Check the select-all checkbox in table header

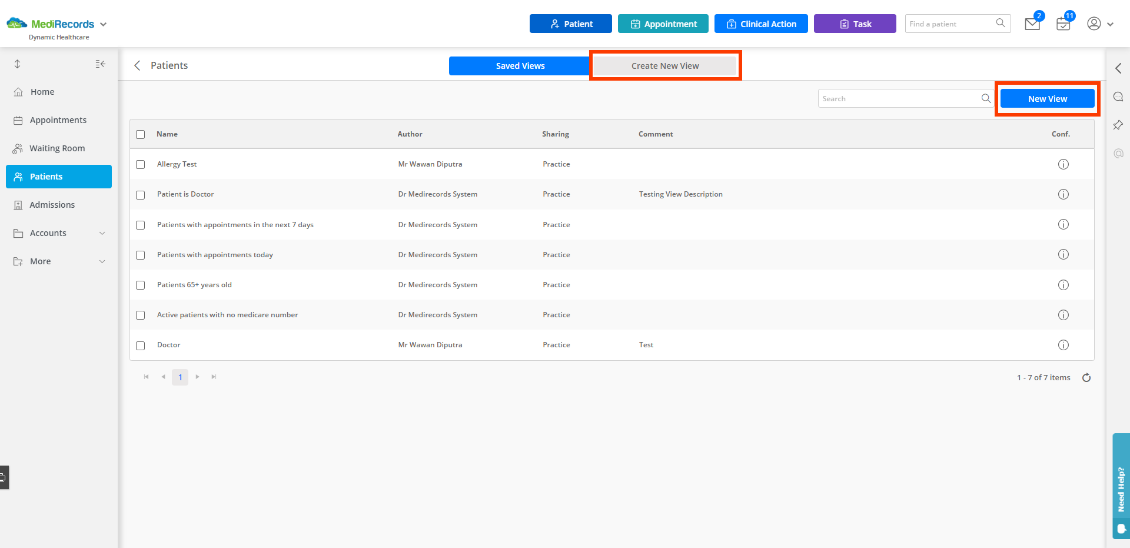coord(140,134)
